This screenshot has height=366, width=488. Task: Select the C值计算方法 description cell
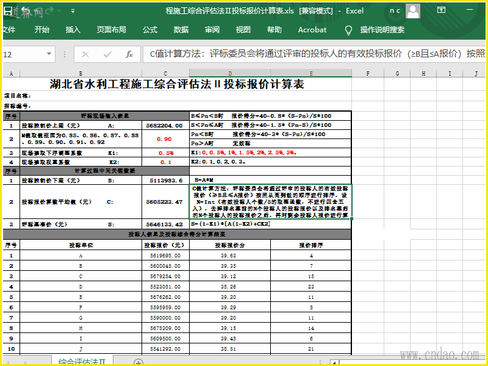click(270, 202)
